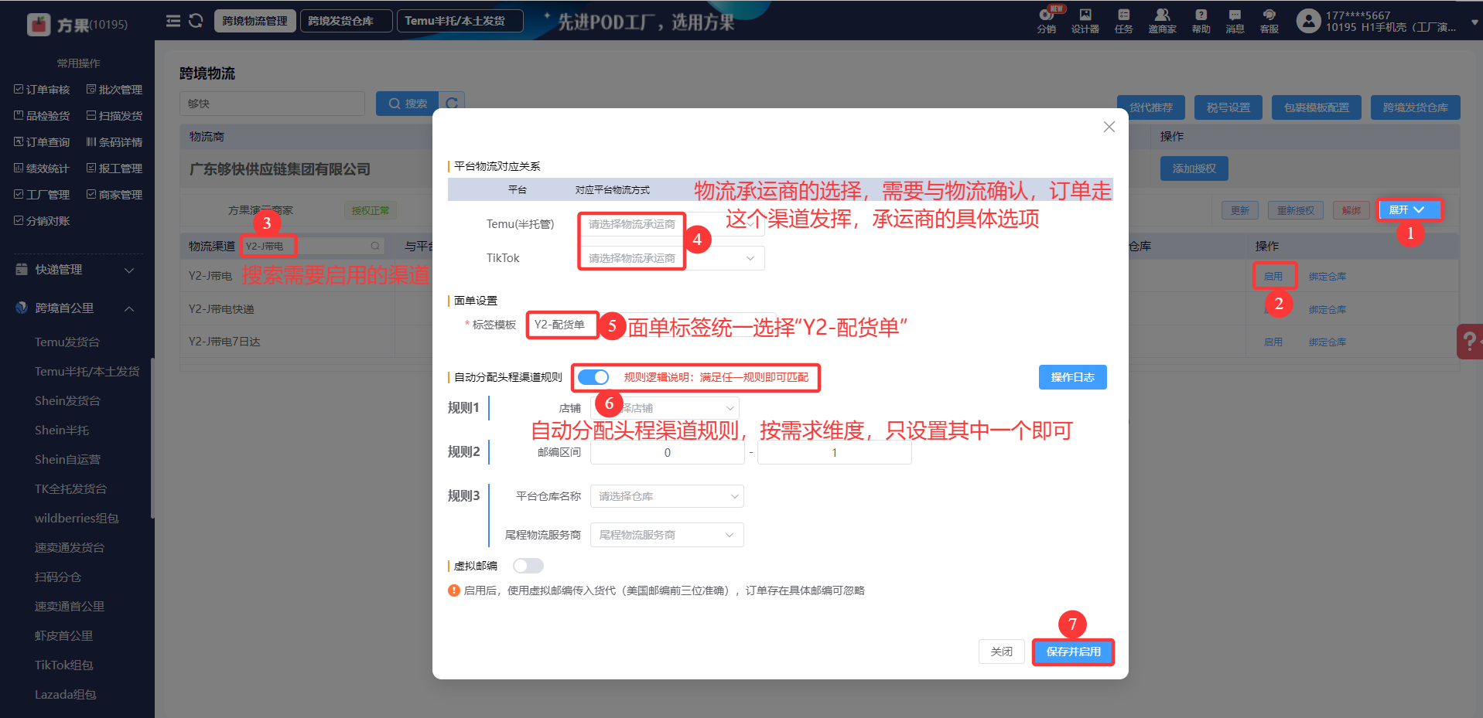Switch to the 跨境发货仓库 tab
The width and height of the screenshot is (1483, 718).
tap(347, 21)
